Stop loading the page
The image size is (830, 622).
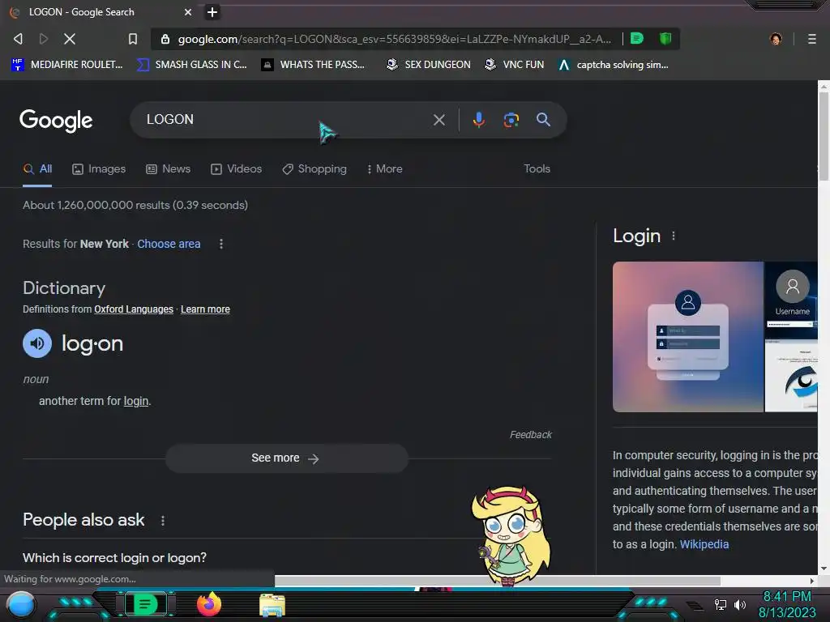(x=70, y=39)
